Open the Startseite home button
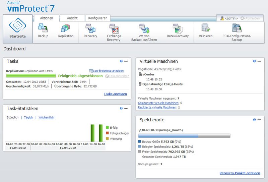 click(18, 29)
